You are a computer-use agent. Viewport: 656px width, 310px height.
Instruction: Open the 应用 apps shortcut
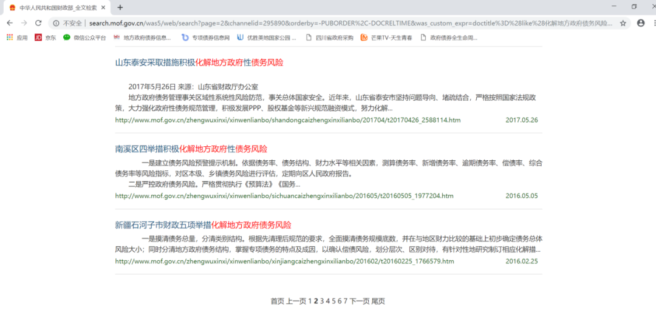17,38
